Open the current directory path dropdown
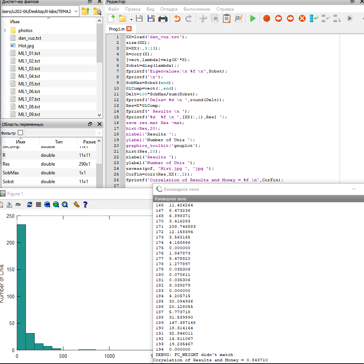The width and height of the screenshot is (364, 364). point(76,11)
